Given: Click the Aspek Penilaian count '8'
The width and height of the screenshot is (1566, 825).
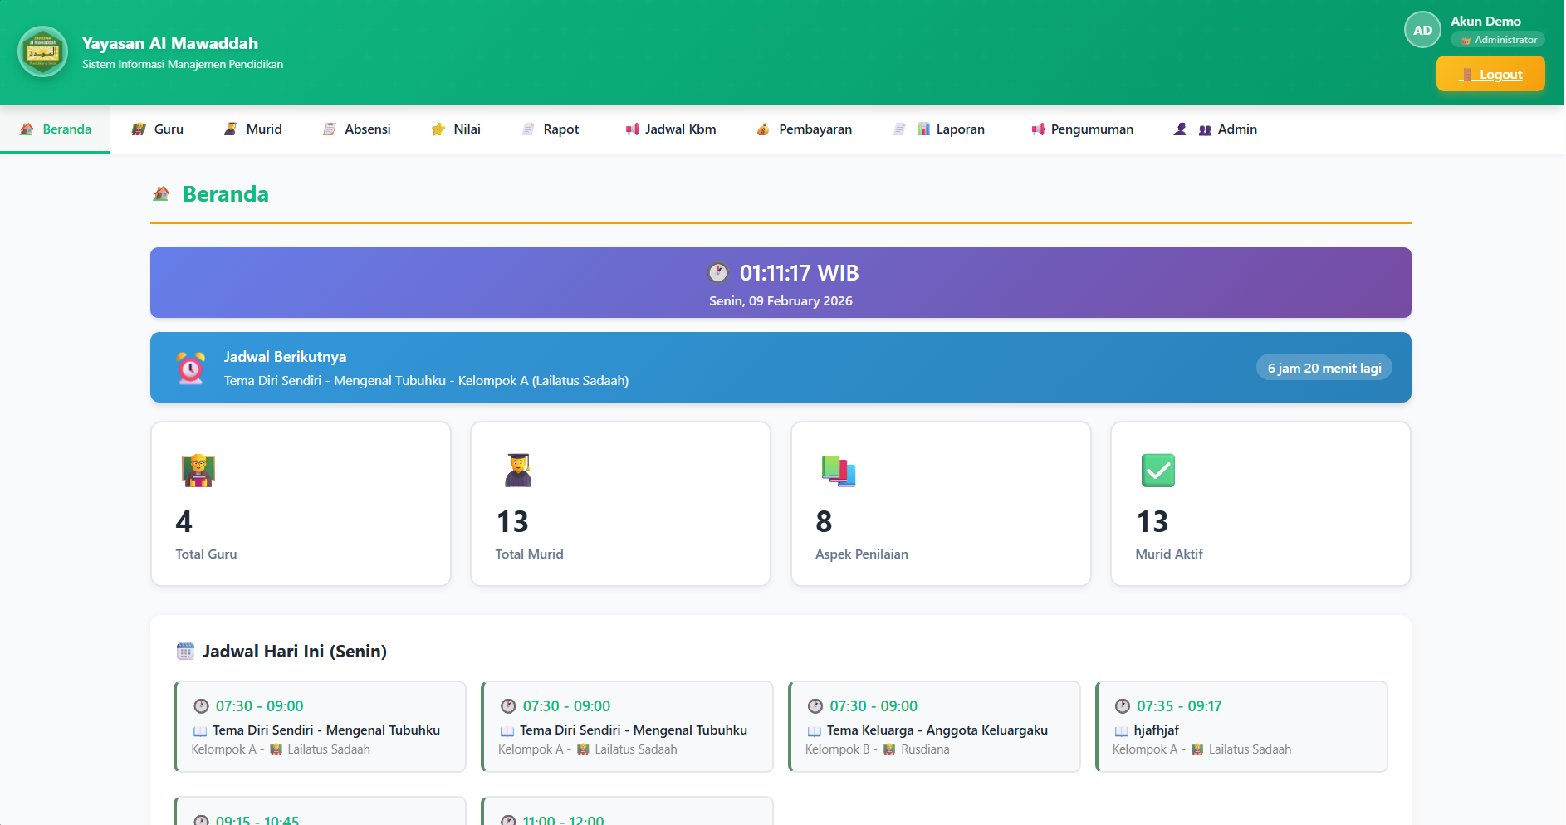Looking at the screenshot, I should pyautogui.click(x=824, y=522).
